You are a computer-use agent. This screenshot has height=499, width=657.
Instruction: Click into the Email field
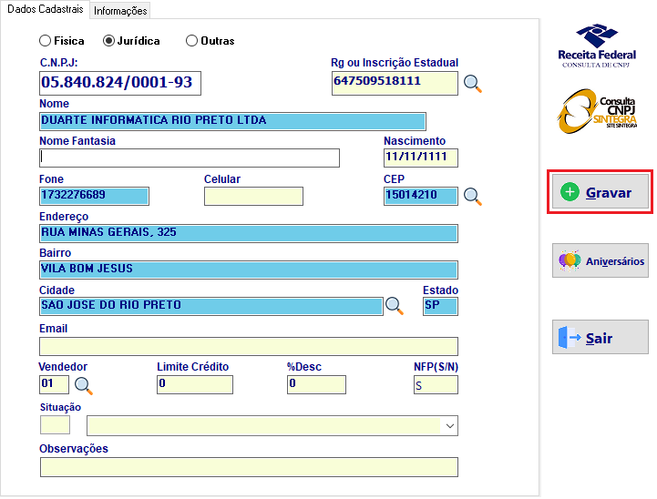(249, 347)
